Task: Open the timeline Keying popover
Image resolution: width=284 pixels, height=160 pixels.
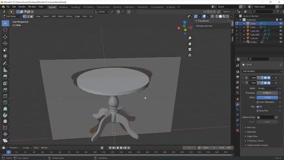Action: pyautogui.click(x=27, y=148)
